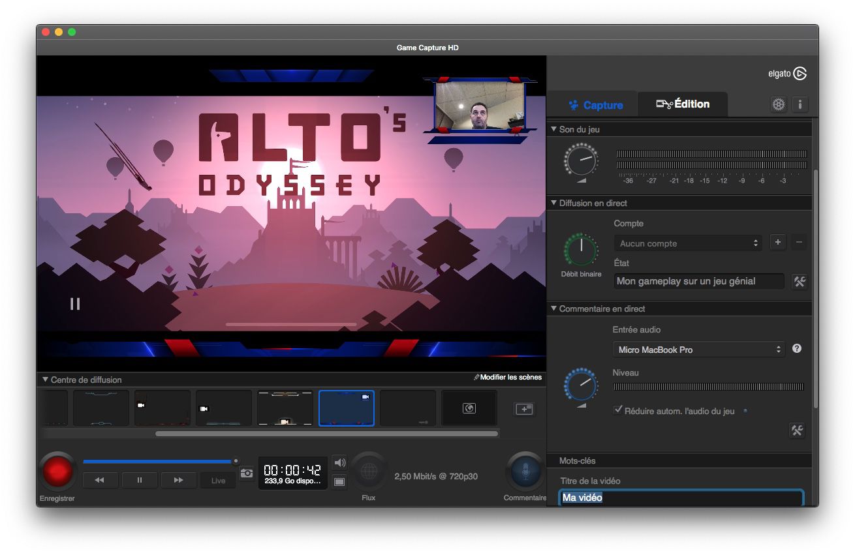Start a stream with the Flux globe icon
855x555 pixels.
coord(369,472)
